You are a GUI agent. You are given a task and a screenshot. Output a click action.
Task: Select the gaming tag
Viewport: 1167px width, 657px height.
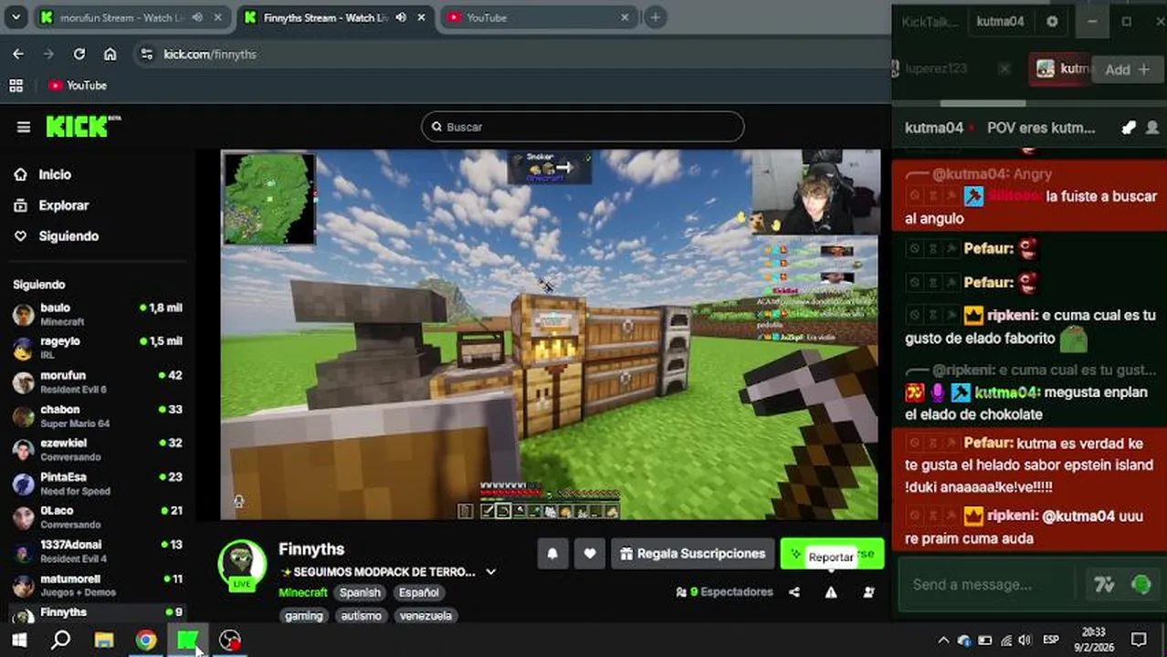pyautogui.click(x=303, y=616)
